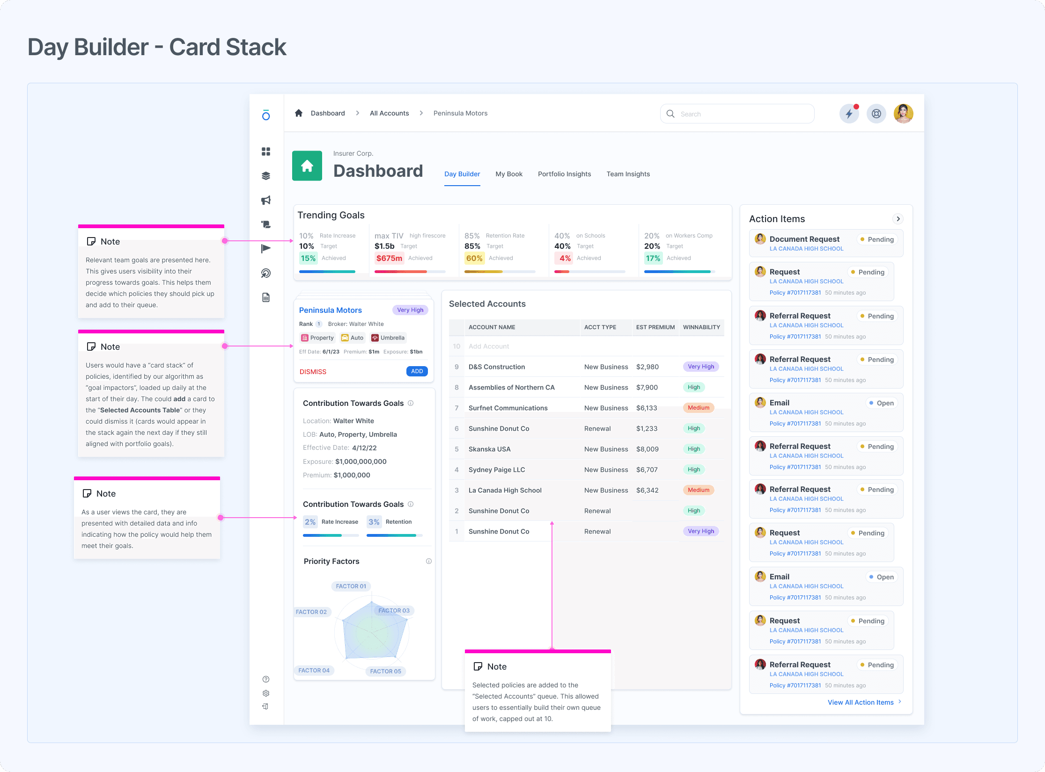Click the home icon in breadcrumb
This screenshot has width=1045, height=772.
tap(299, 113)
